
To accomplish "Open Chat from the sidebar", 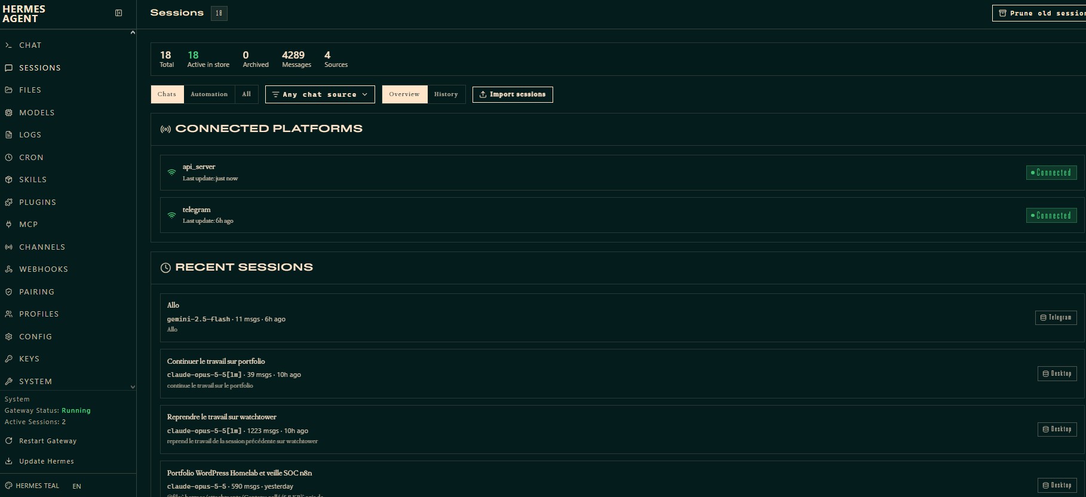I will coord(30,45).
